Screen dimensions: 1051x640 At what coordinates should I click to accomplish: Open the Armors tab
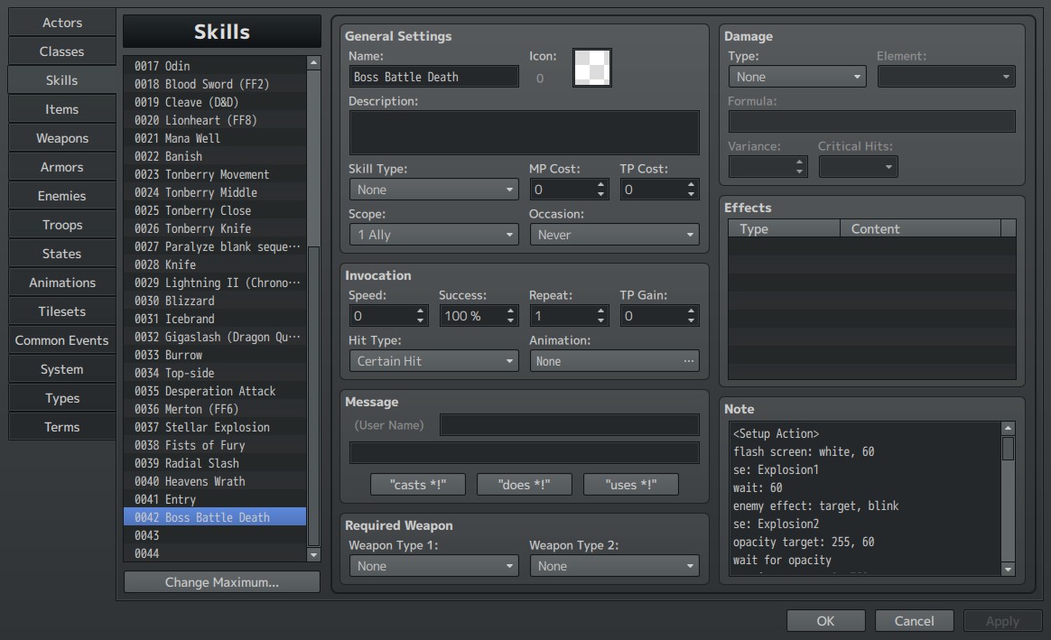[62, 167]
